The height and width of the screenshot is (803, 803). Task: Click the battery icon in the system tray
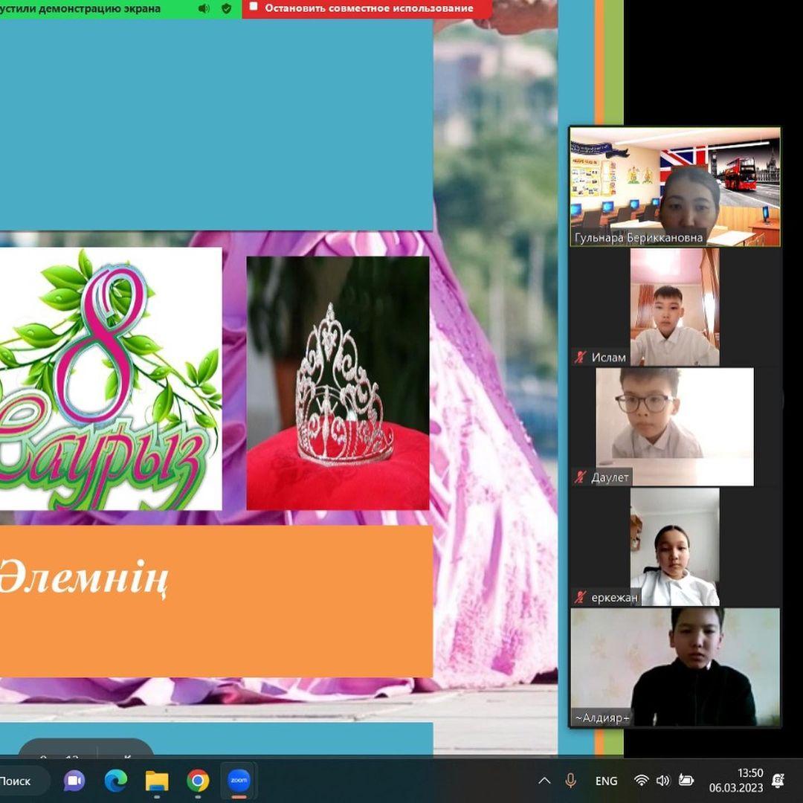point(686,781)
